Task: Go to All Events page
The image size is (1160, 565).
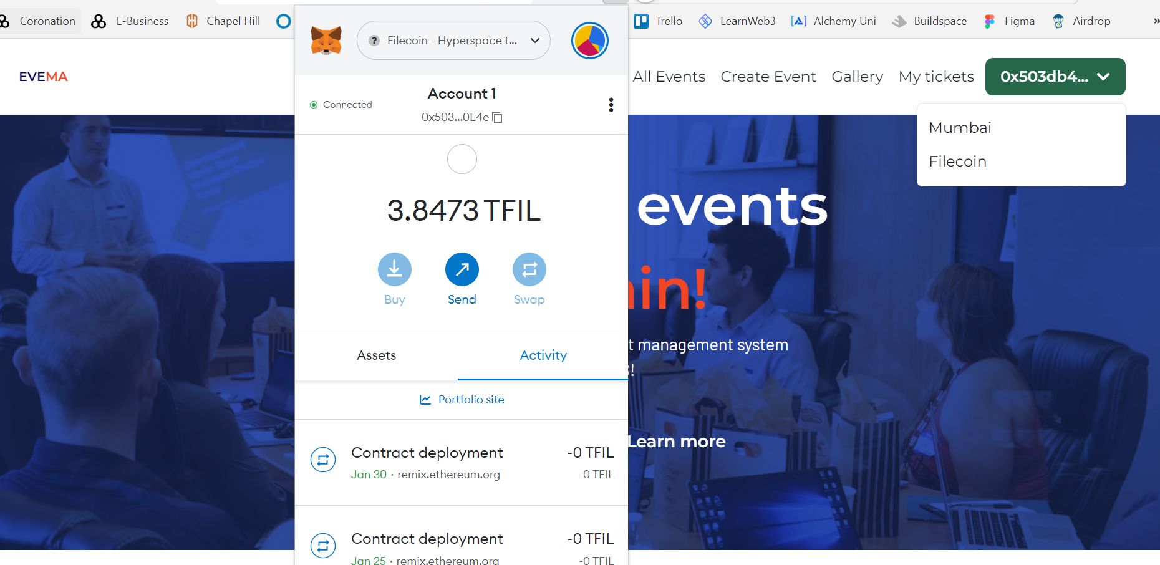Action: pos(669,77)
